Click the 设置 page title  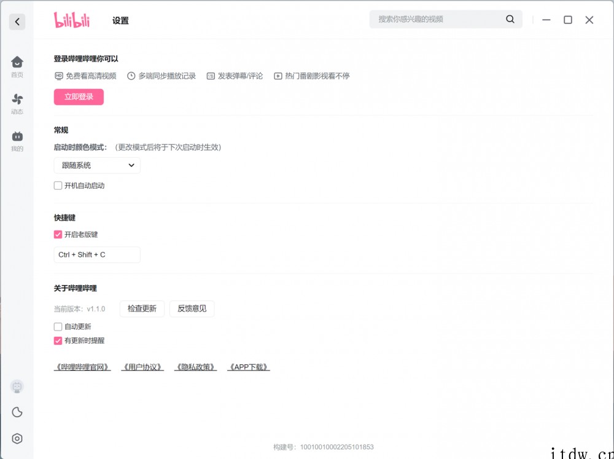(x=120, y=21)
